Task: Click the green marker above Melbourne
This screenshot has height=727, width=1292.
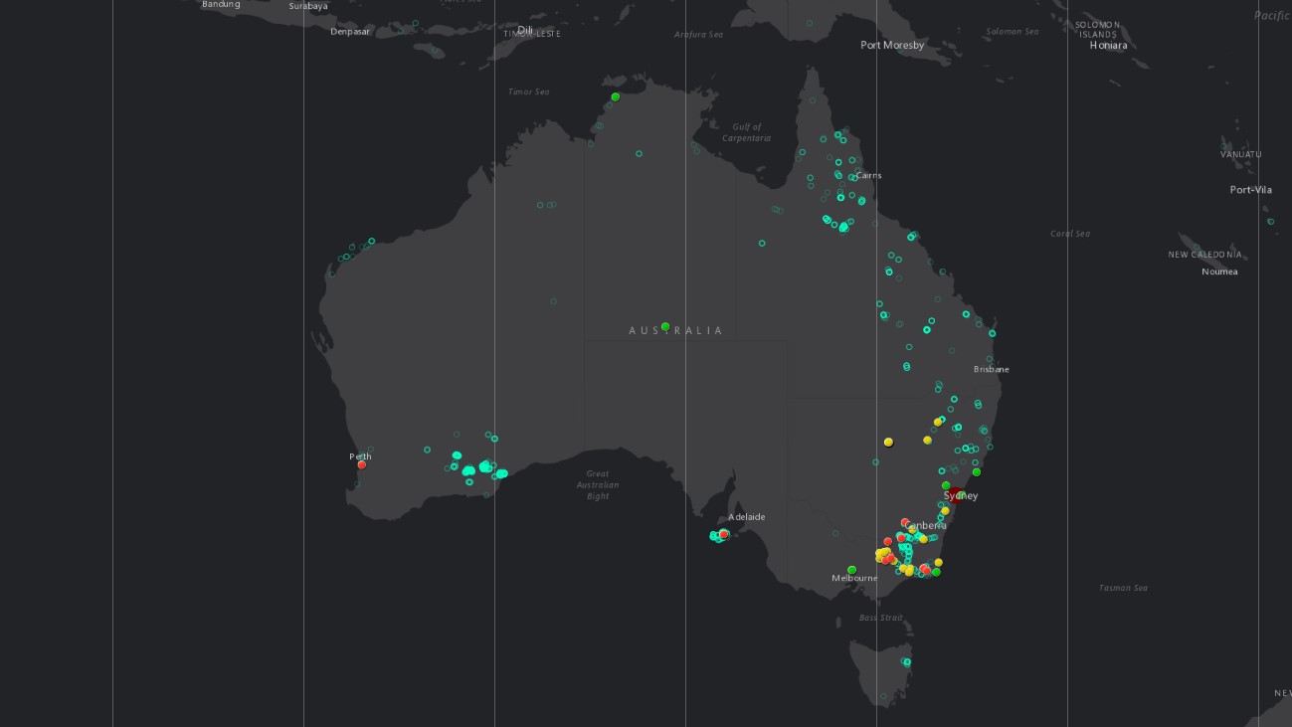Action: click(851, 570)
